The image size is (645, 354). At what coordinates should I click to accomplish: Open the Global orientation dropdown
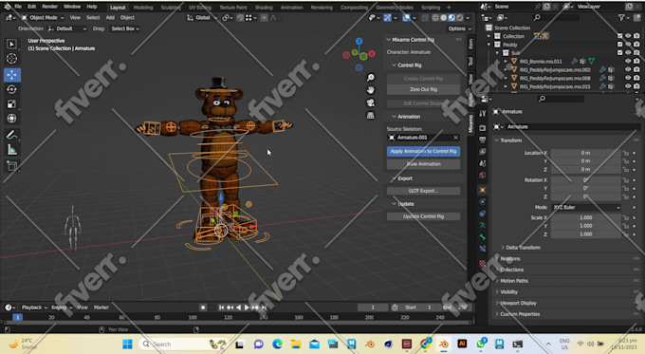coord(201,18)
